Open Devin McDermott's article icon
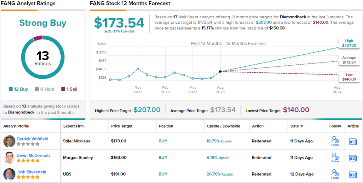Viewport: 363px width, 183px height. tap(353, 158)
